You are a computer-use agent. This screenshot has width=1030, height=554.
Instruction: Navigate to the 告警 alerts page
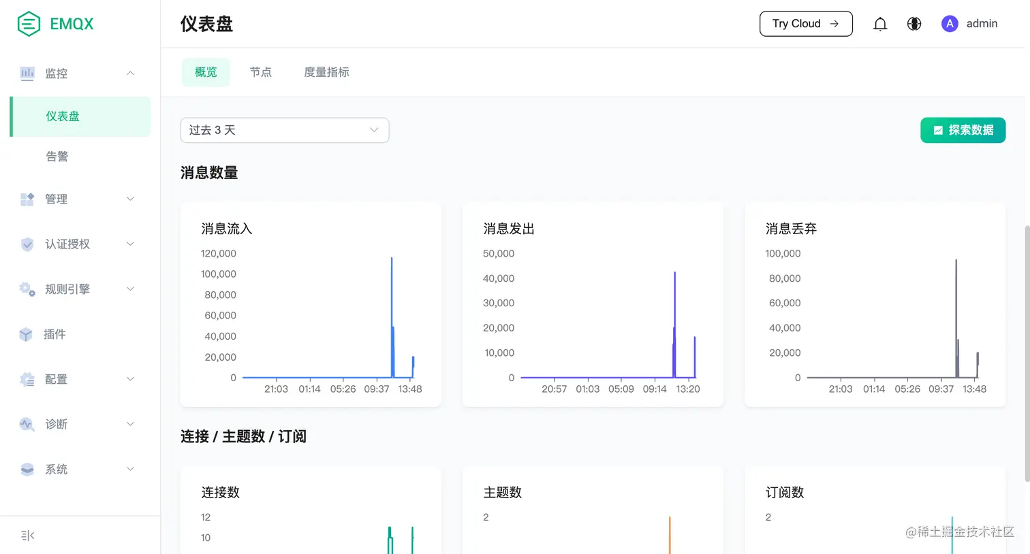tap(57, 156)
